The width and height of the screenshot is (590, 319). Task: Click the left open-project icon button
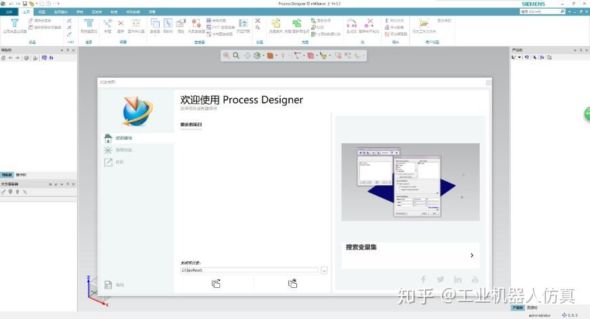(216, 283)
